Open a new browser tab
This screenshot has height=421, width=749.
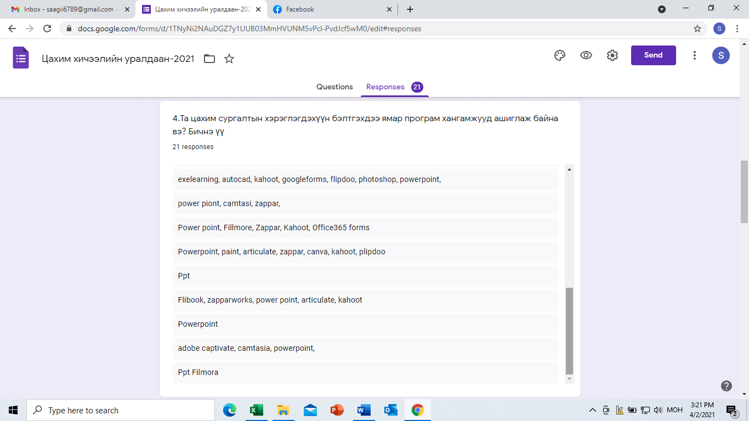pyautogui.click(x=410, y=9)
